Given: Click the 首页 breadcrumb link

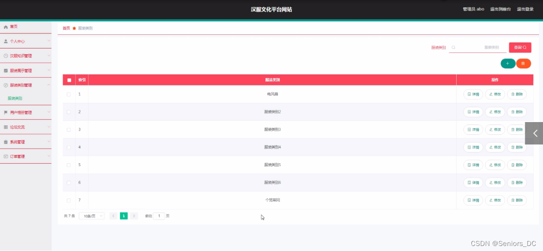Looking at the screenshot, I should (66, 28).
